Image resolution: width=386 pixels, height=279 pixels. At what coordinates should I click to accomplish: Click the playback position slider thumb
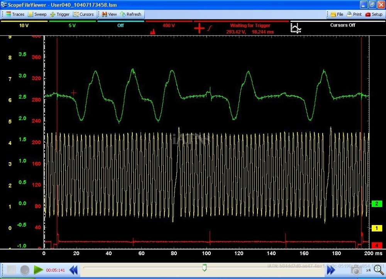point(204,267)
